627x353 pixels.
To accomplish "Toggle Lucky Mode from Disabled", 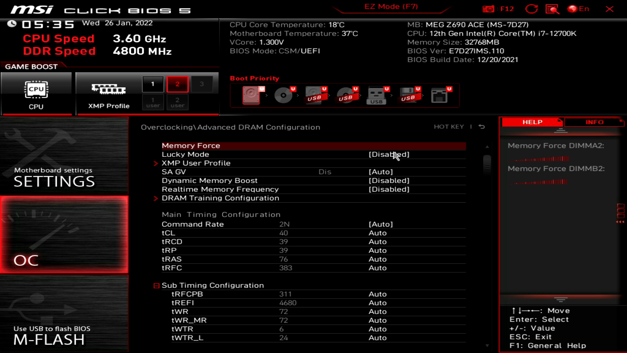I will click(388, 154).
